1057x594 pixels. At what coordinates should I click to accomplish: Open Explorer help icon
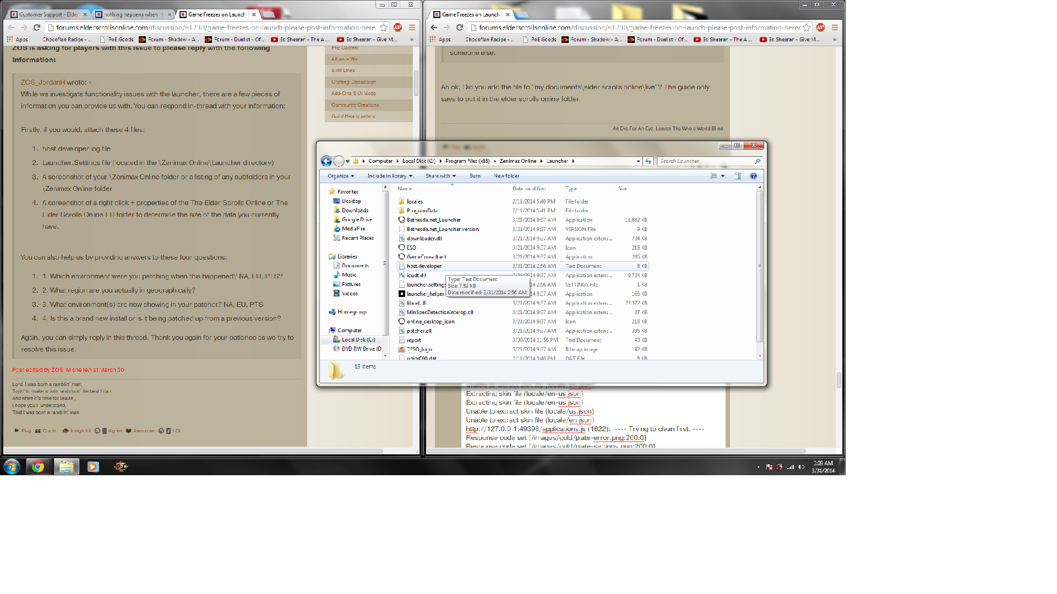coord(753,176)
